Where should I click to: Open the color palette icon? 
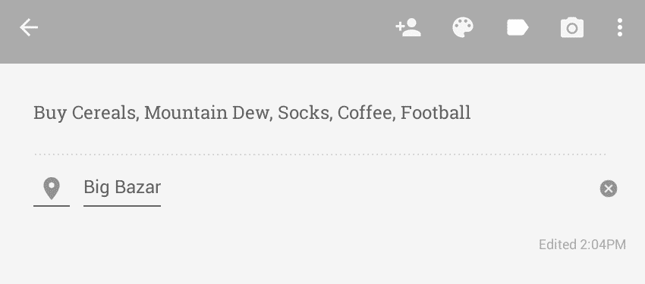[463, 28]
